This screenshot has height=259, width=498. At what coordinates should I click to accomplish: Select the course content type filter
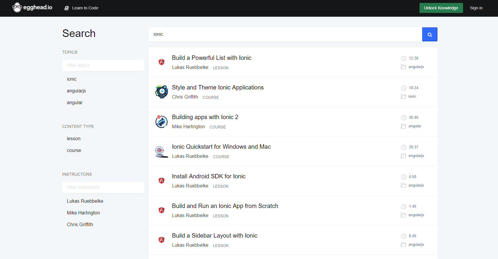[x=74, y=150]
